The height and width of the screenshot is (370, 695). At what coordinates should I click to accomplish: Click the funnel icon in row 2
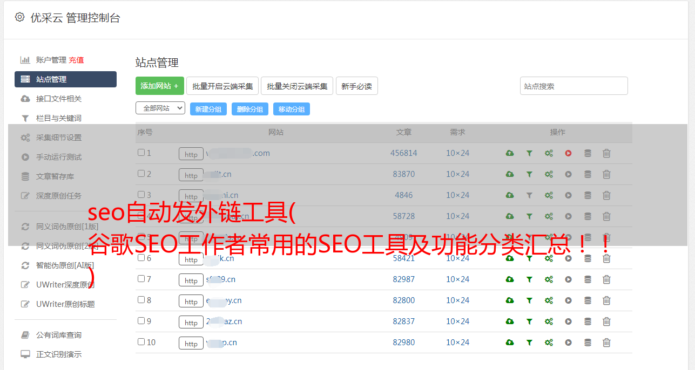529,174
